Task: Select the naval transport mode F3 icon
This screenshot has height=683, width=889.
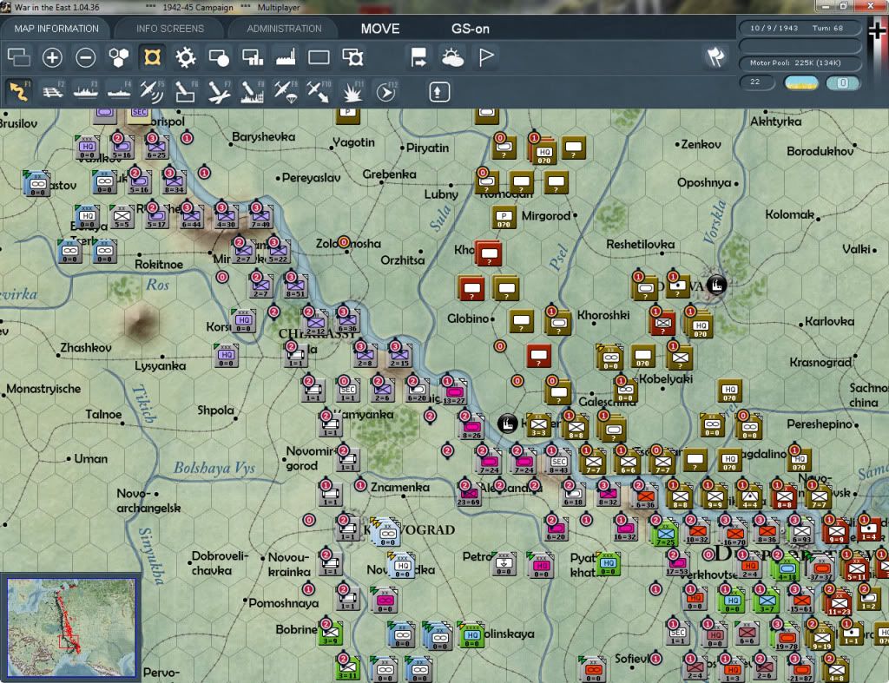Action: (x=86, y=91)
